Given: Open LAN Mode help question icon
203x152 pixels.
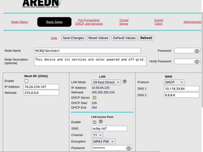Looking at the screenshot, I should point(125,81).
